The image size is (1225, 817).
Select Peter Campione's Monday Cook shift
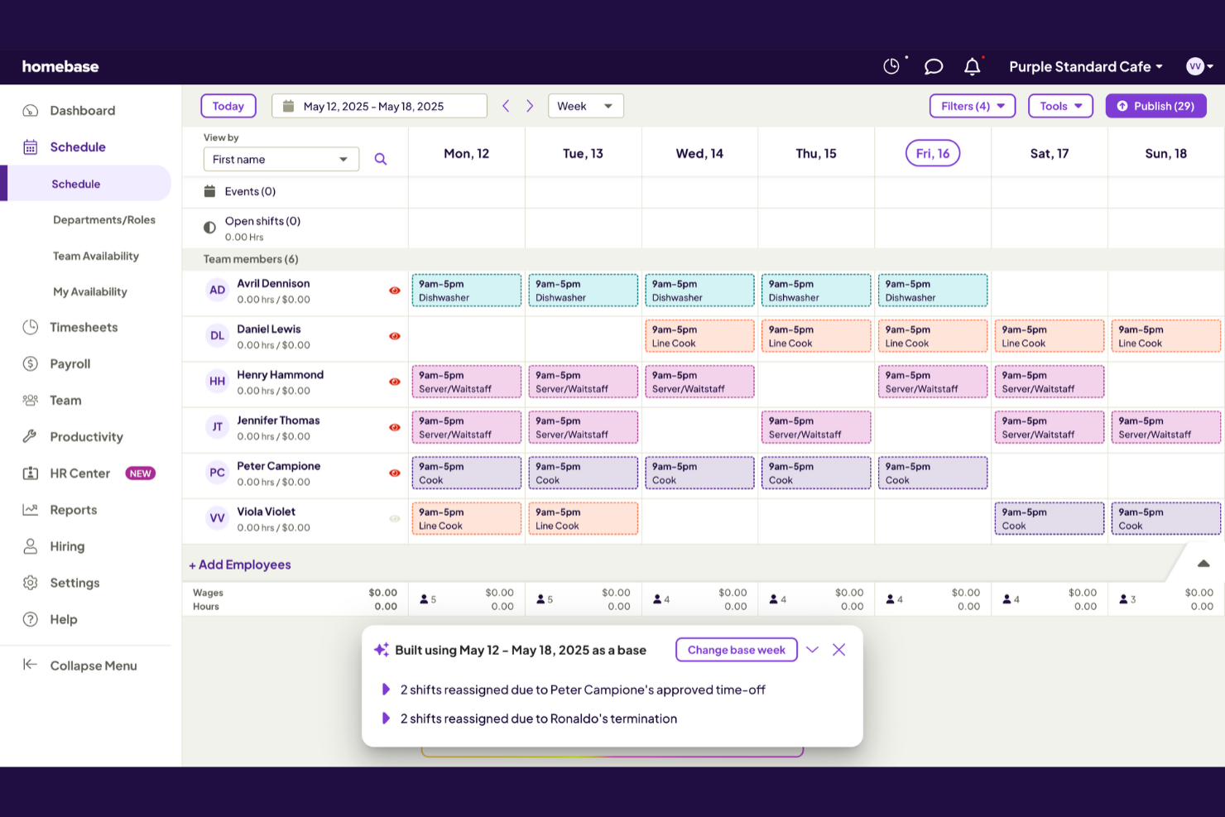point(466,473)
